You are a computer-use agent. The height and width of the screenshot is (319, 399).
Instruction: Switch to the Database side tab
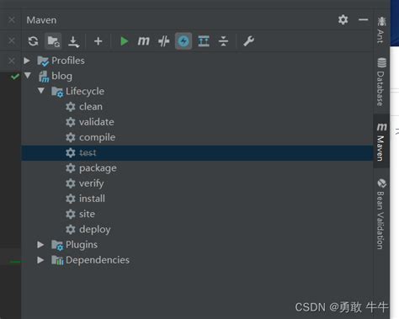381,82
